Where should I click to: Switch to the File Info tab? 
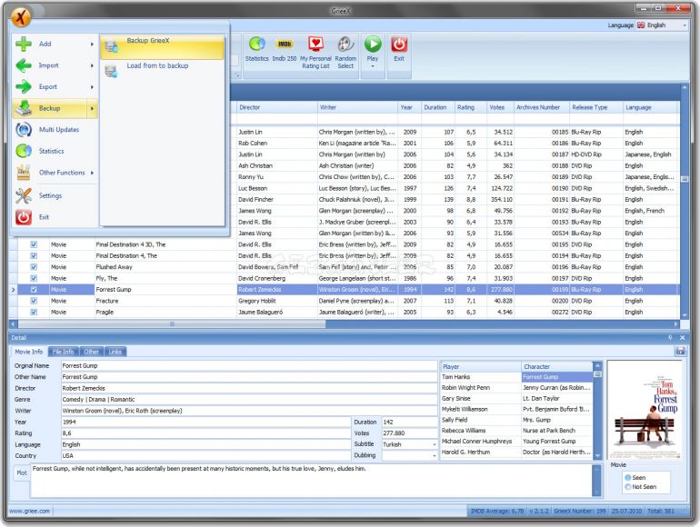click(64, 352)
